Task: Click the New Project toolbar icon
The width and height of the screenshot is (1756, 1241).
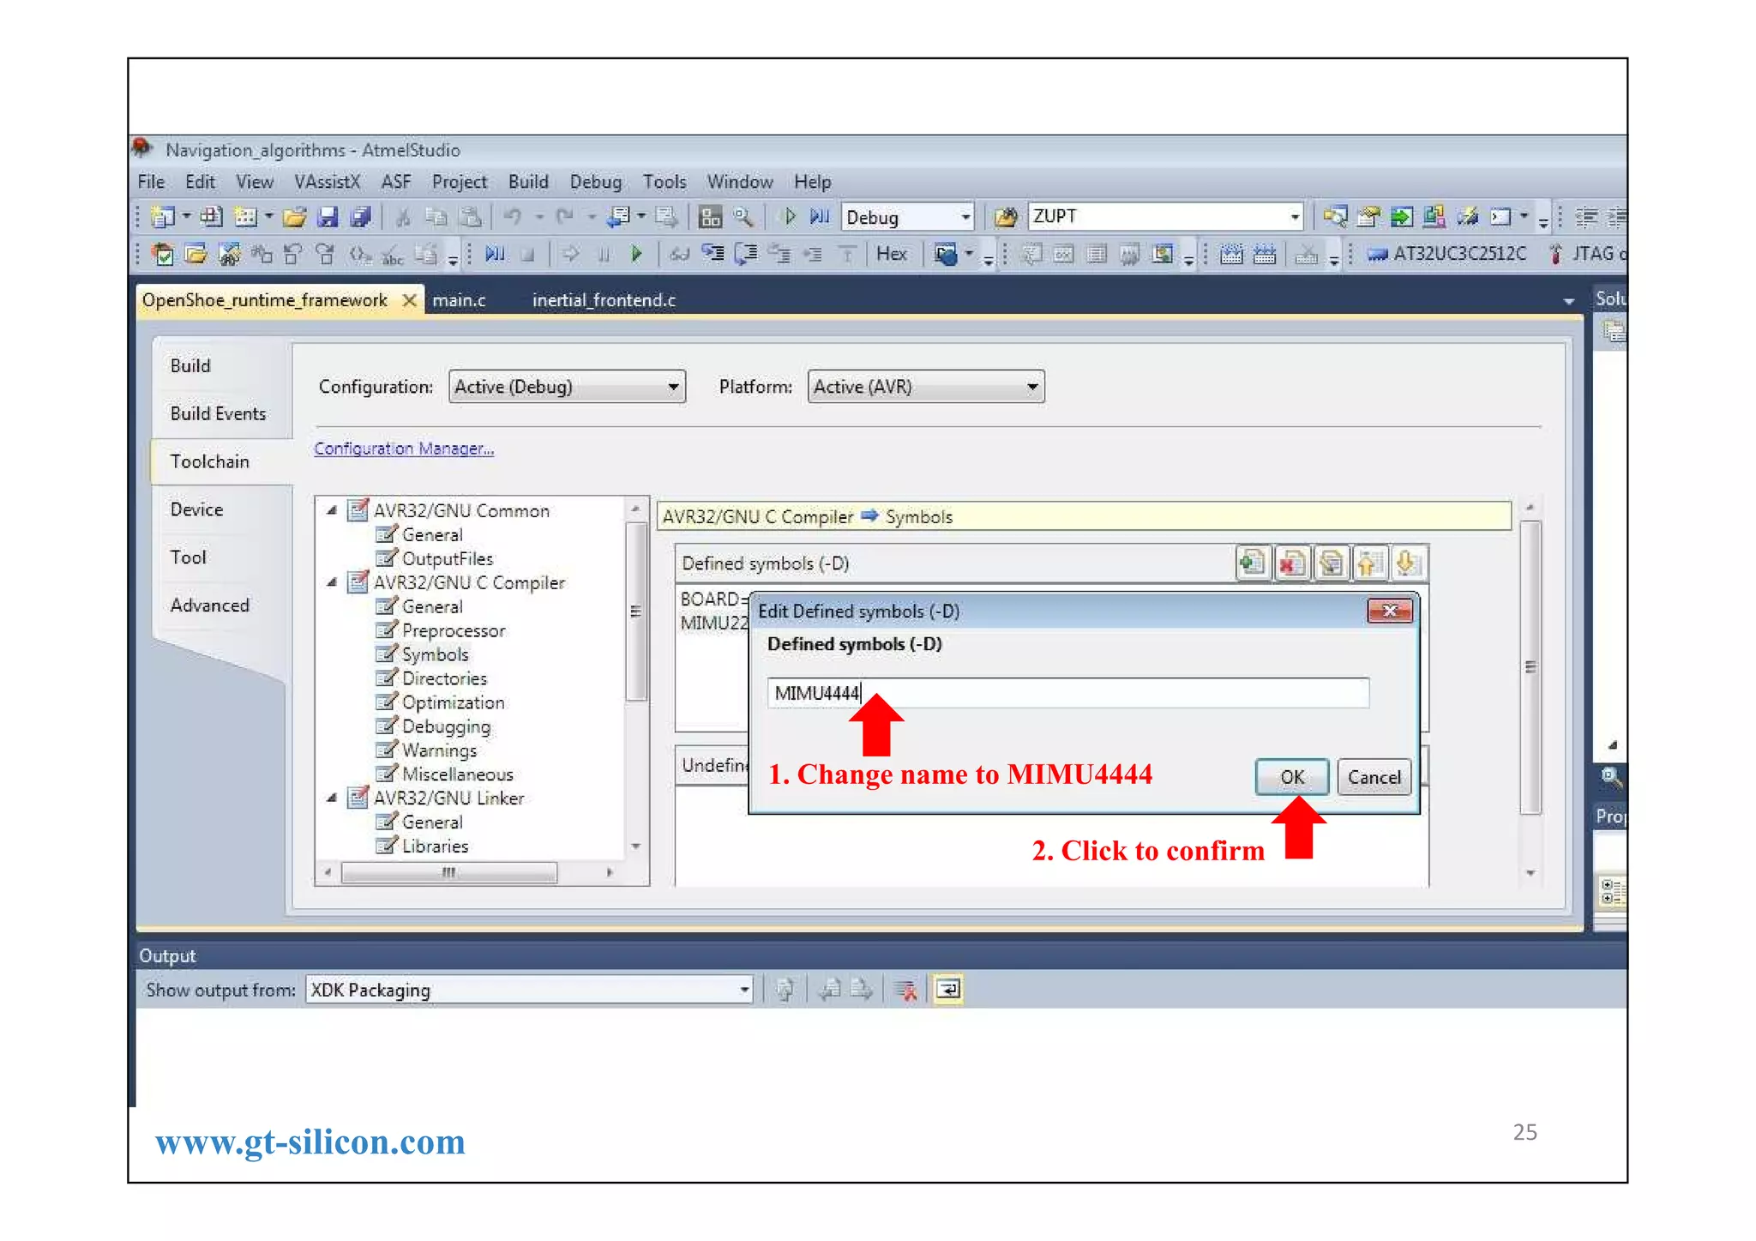Action: [x=162, y=217]
